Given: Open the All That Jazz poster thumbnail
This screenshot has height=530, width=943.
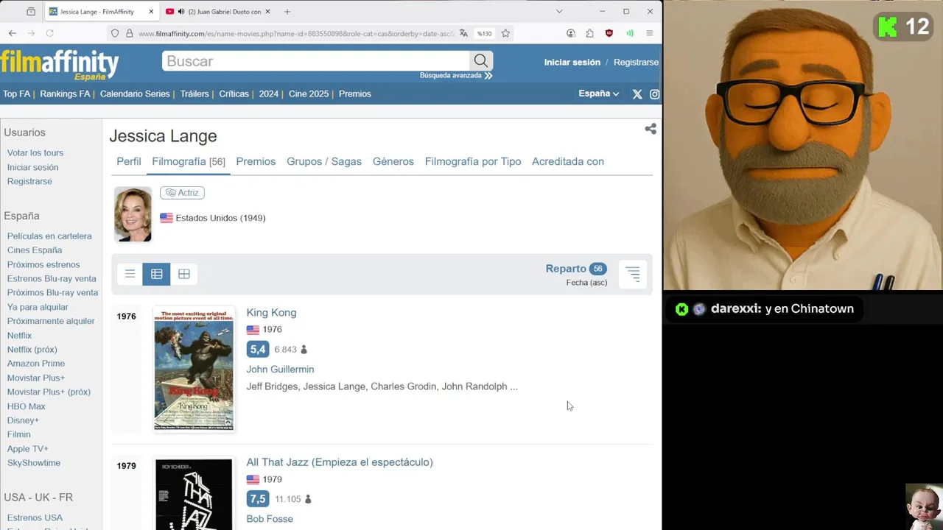Looking at the screenshot, I should click(x=194, y=494).
